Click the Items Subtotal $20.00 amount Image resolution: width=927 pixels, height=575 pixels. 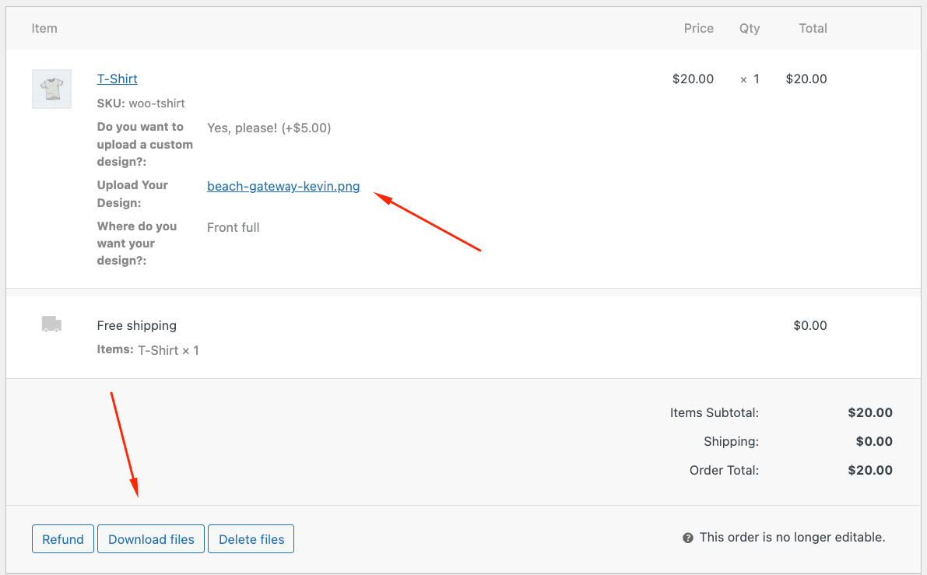(x=870, y=412)
